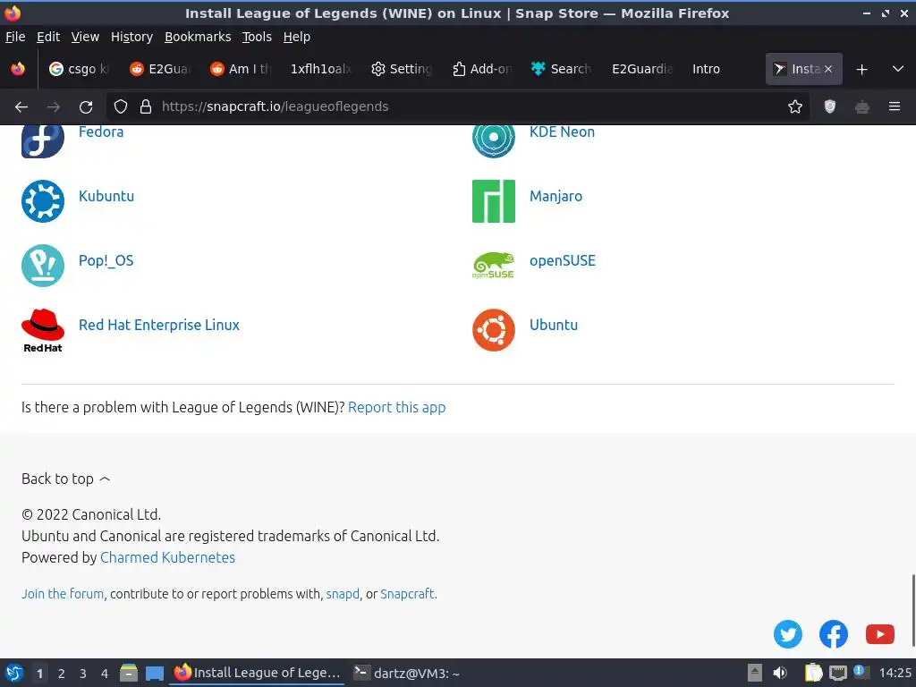Switch to the Settings tab
Image resolution: width=916 pixels, height=687 pixels.
pos(402,69)
